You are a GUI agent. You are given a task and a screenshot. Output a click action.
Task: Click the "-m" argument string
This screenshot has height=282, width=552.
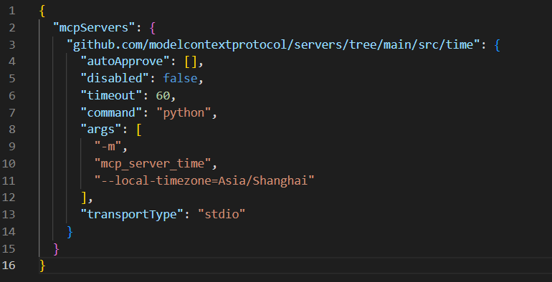pos(108,147)
